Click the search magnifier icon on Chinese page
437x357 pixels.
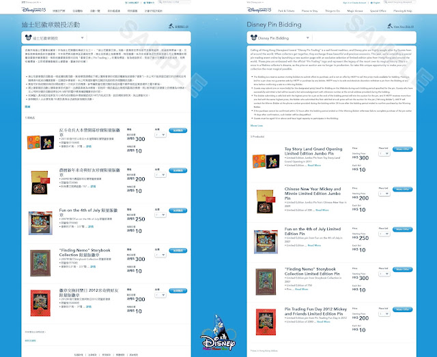[160, 2]
